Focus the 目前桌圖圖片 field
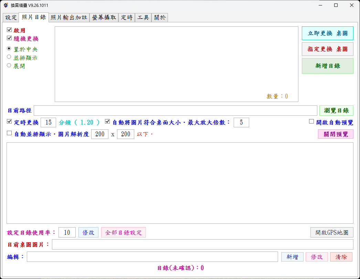Viewport: 360px width, 279px height. click(x=203, y=244)
